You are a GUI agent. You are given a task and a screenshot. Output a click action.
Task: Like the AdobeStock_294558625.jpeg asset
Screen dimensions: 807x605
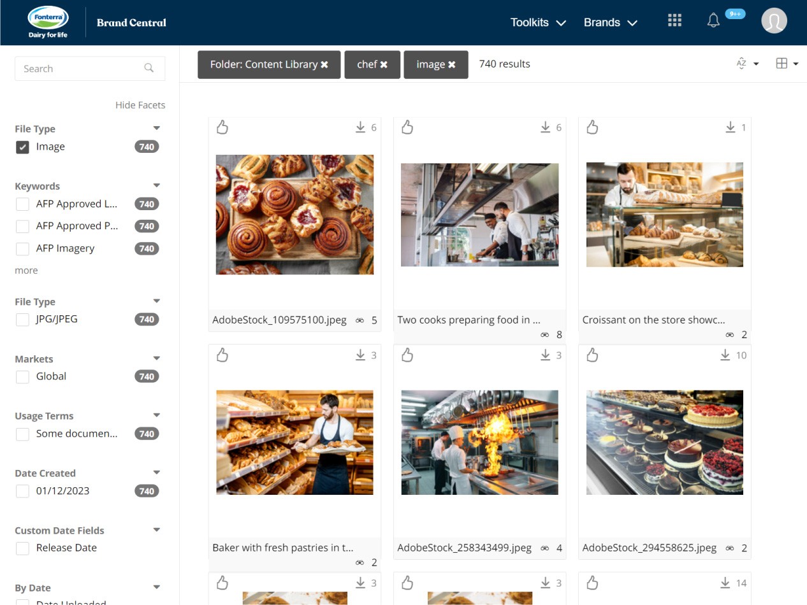pyautogui.click(x=592, y=355)
